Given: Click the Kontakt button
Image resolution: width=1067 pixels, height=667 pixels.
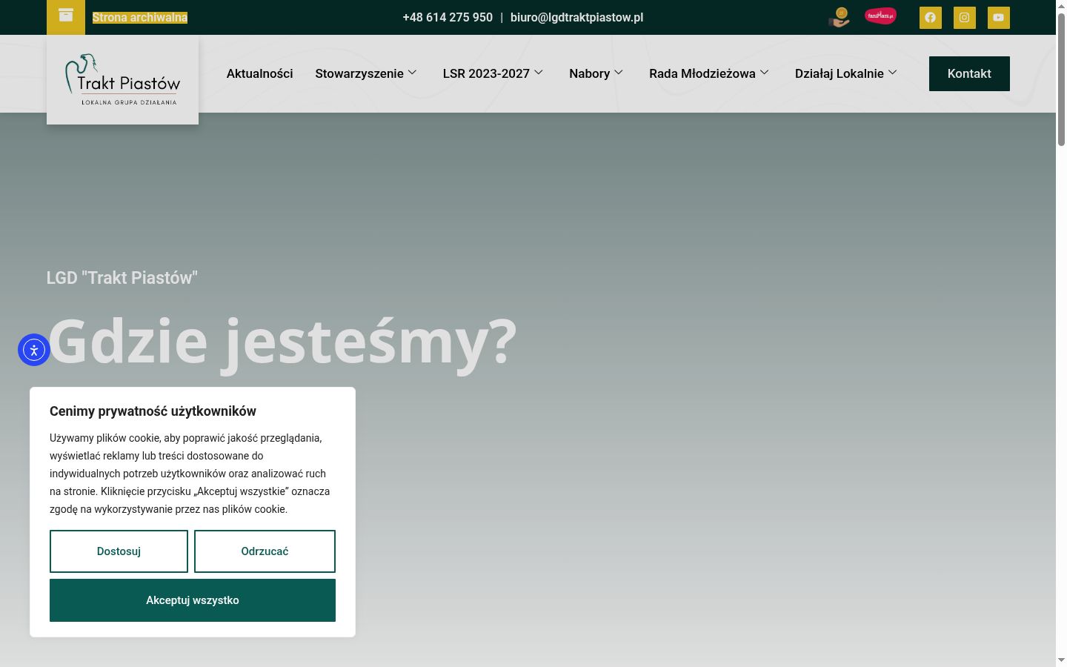Looking at the screenshot, I should [969, 73].
